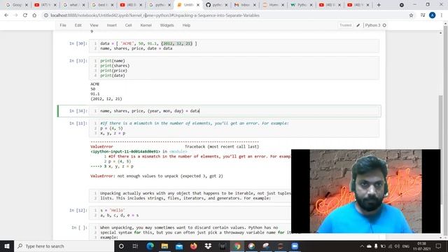448x252 pixels.
Task: Open new browser tab with plus icon
Action: point(379,5)
